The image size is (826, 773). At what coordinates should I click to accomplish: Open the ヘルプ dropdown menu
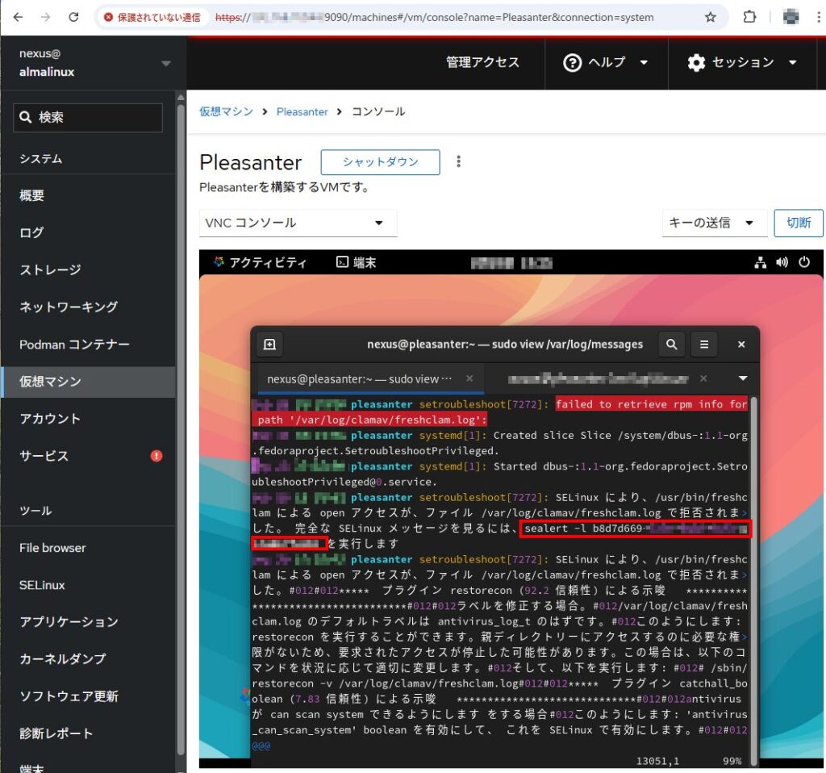[x=606, y=63]
